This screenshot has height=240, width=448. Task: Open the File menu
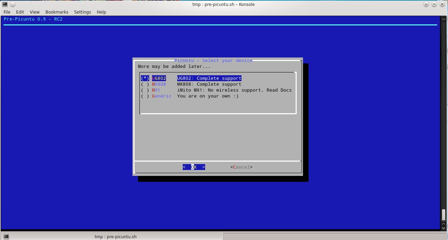(7, 12)
